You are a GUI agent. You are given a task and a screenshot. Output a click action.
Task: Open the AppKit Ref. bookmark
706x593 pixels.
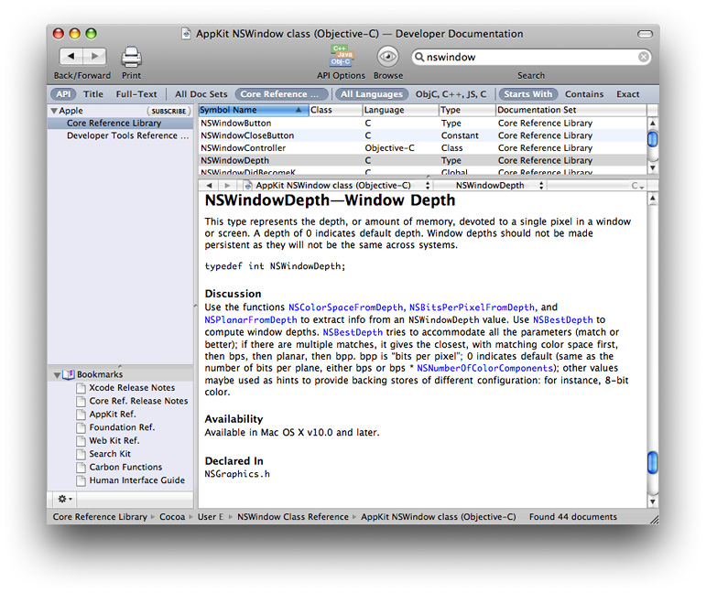coord(112,415)
